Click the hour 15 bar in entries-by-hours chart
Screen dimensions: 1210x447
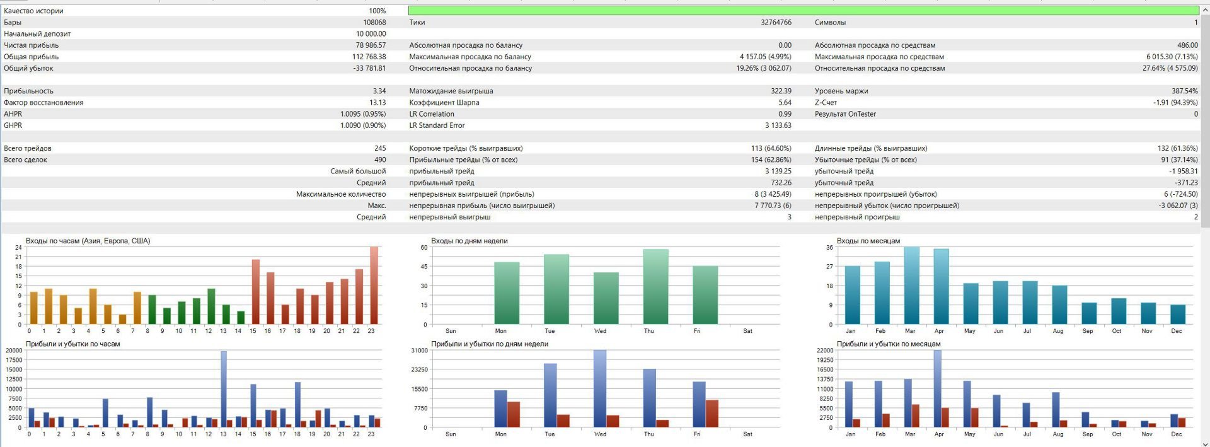click(255, 292)
